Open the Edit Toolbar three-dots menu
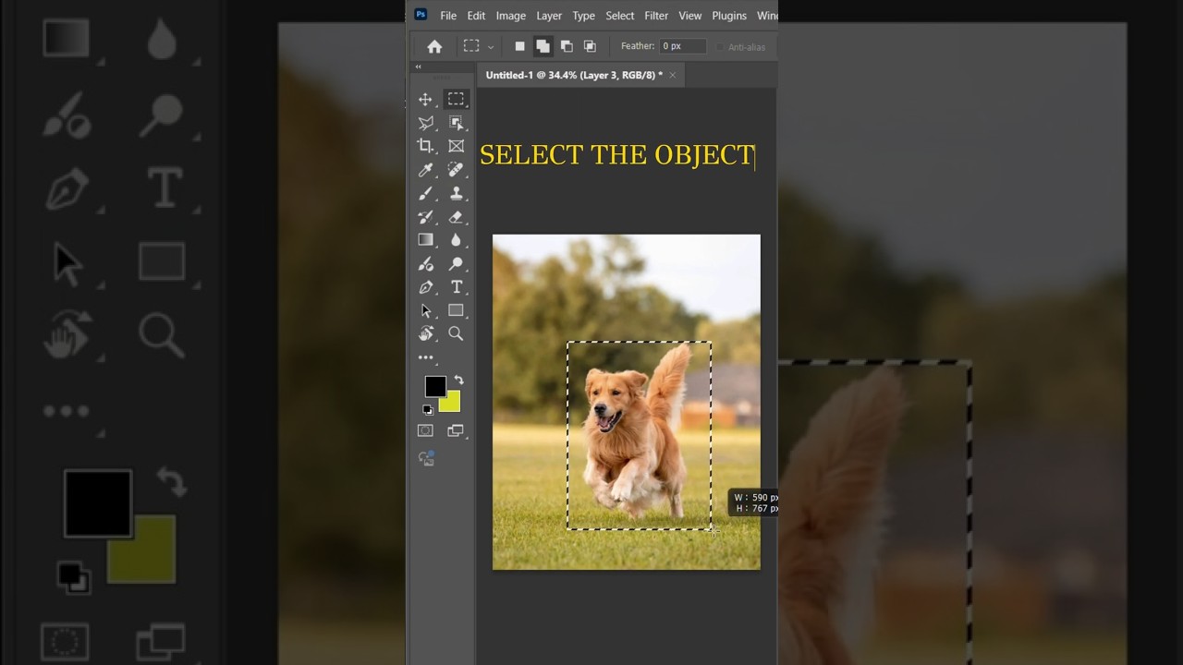Viewport: 1183px width, 665px height. point(425,357)
